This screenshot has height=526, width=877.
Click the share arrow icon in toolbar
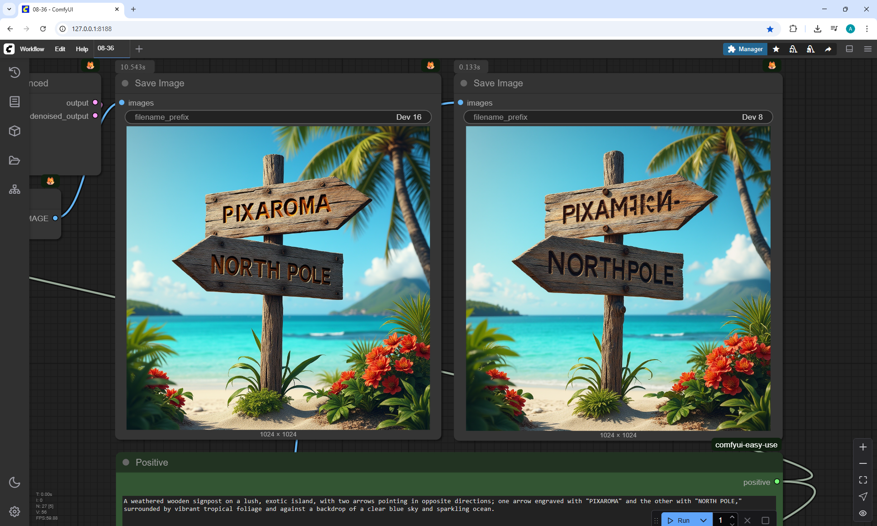(828, 49)
